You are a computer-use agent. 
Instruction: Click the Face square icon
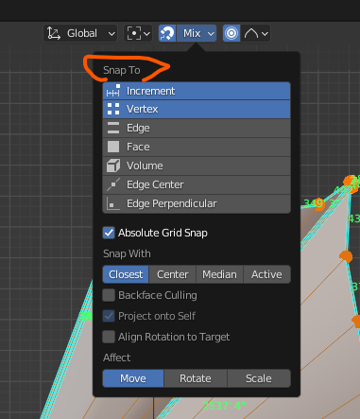pos(113,147)
